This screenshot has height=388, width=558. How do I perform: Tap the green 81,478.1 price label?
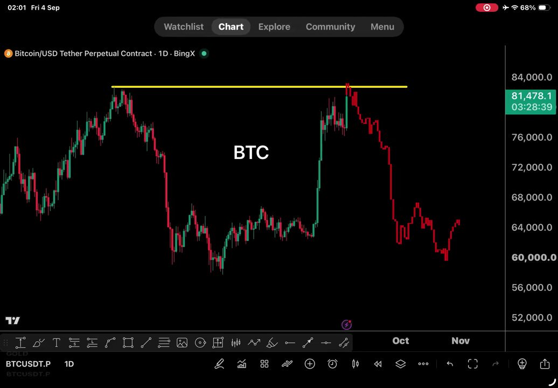531,101
